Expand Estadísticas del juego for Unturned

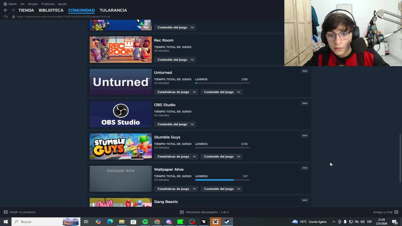point(177,92)
